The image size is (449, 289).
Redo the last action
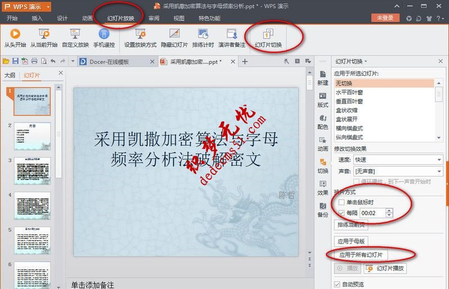click(63, 61)
